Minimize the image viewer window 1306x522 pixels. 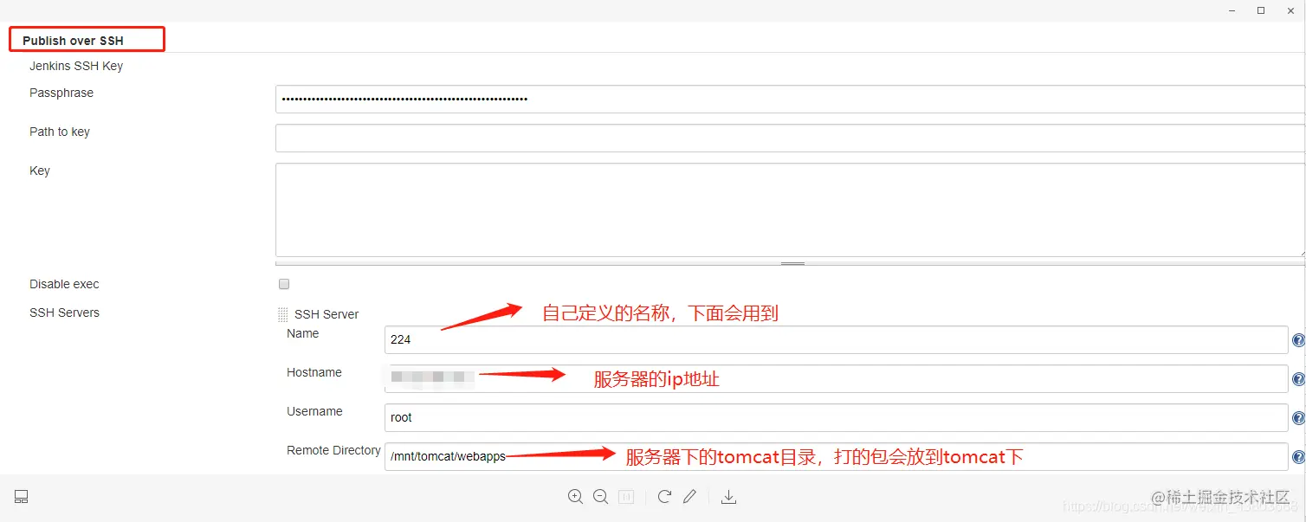coord(1232,10)
